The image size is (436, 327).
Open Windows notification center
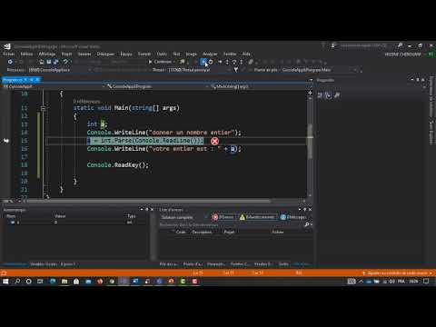(x=426, y=282)
